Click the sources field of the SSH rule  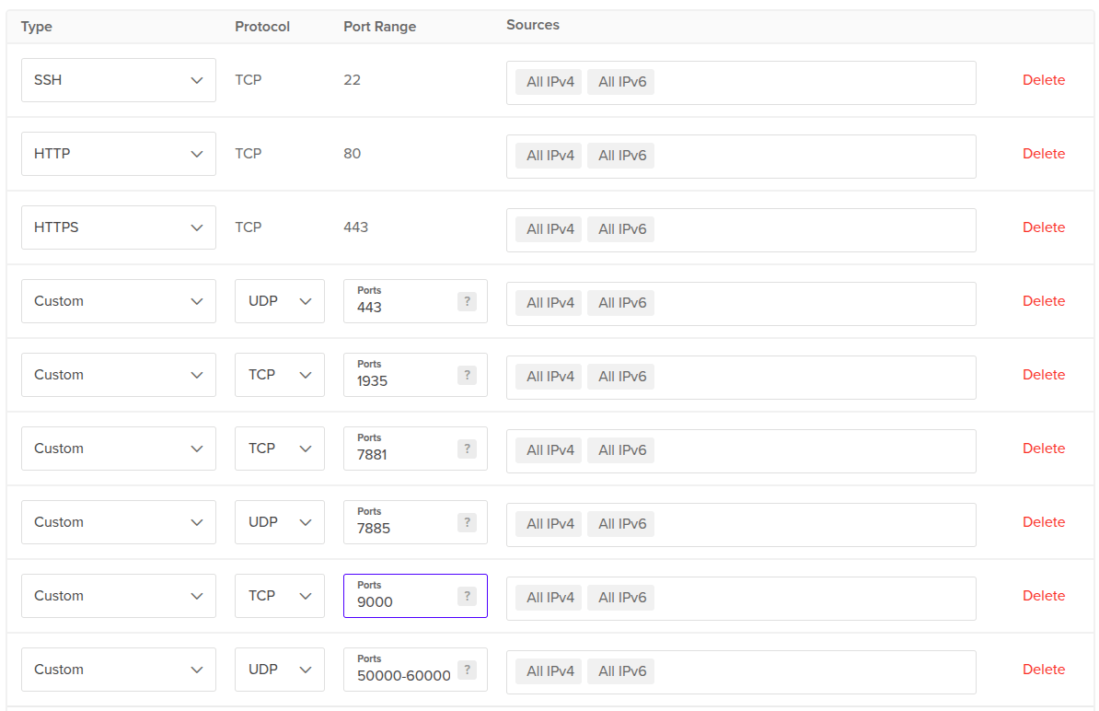pyautogui.click(x=810, y=83)
